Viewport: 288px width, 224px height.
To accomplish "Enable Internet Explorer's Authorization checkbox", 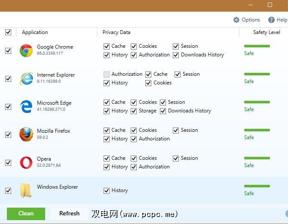I will click(x=106, y=74).
